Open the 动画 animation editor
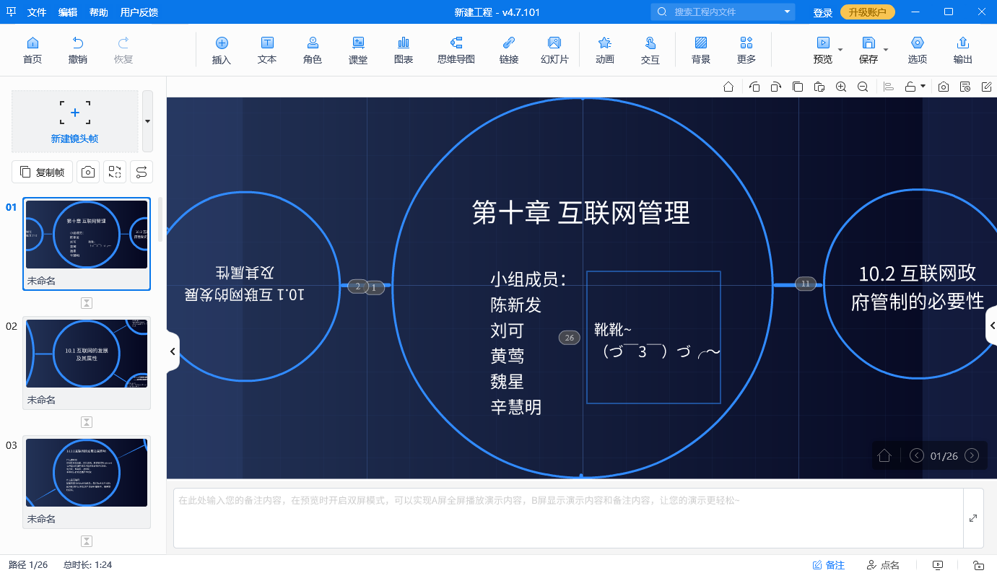The width and height of the screenshot is (997, 573). coord(605,51)
